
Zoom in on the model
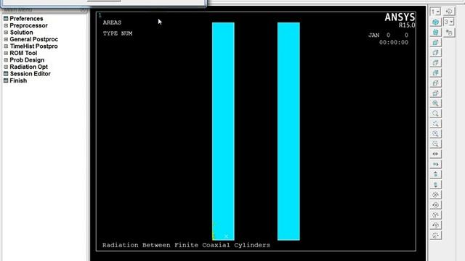pyautogui.click(x=435, y=133)
